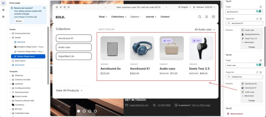Click the Restore button

click(19, 21)
